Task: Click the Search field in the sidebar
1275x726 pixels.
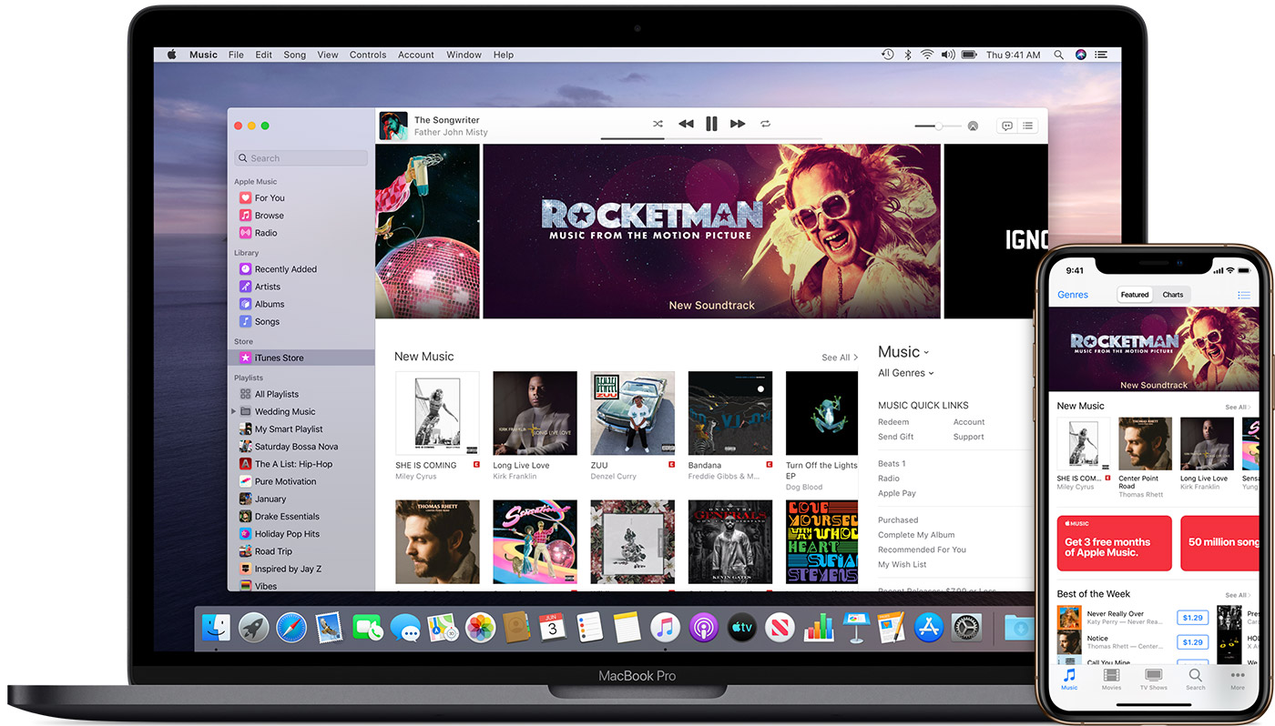Action: click(x=301, y=157)
